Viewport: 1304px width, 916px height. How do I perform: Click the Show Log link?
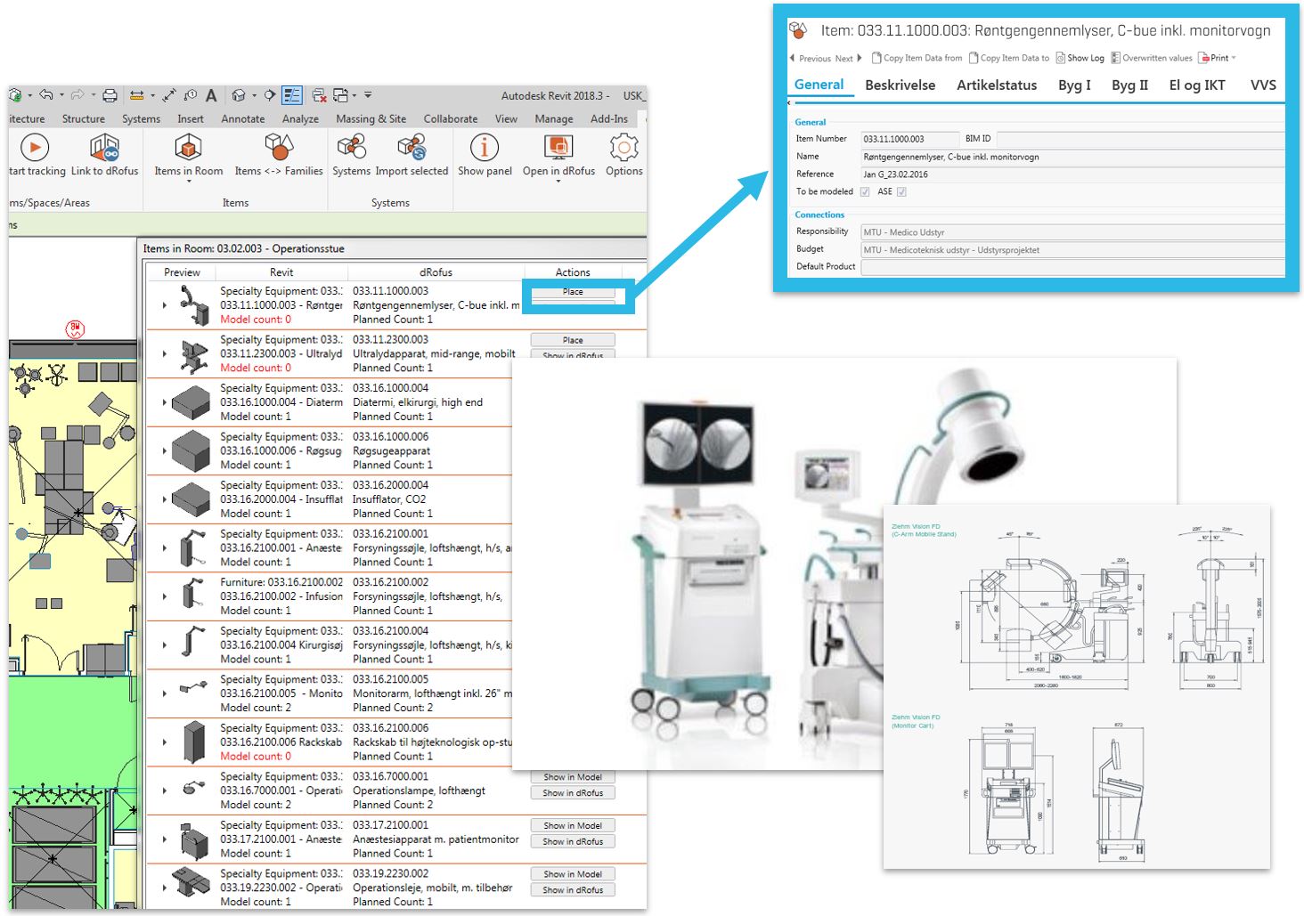tap(1080, 58)
